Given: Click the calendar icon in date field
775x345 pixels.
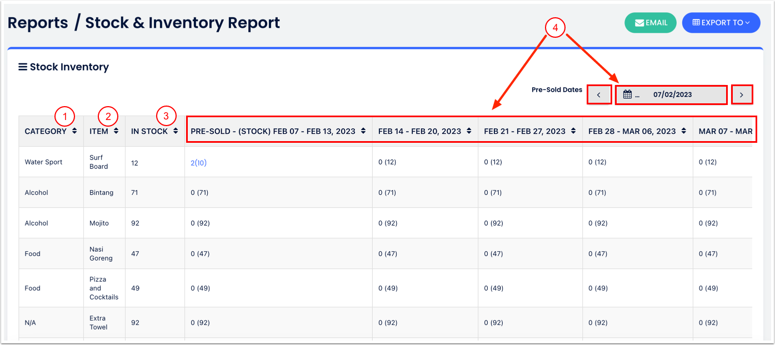Looking at the screenshot, I should pos(627,94).
